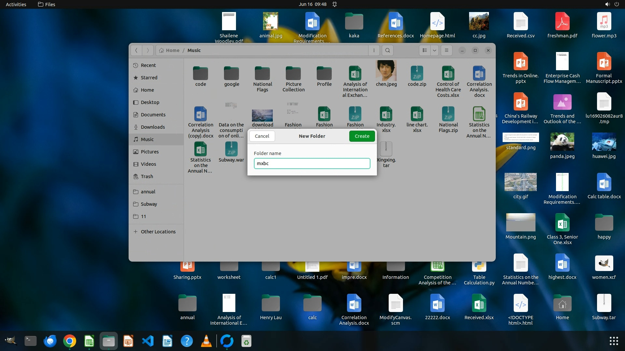Open the three-dot path options menu
The height and width of the screenshot is (351, 625).
click(x=374, y=50)
